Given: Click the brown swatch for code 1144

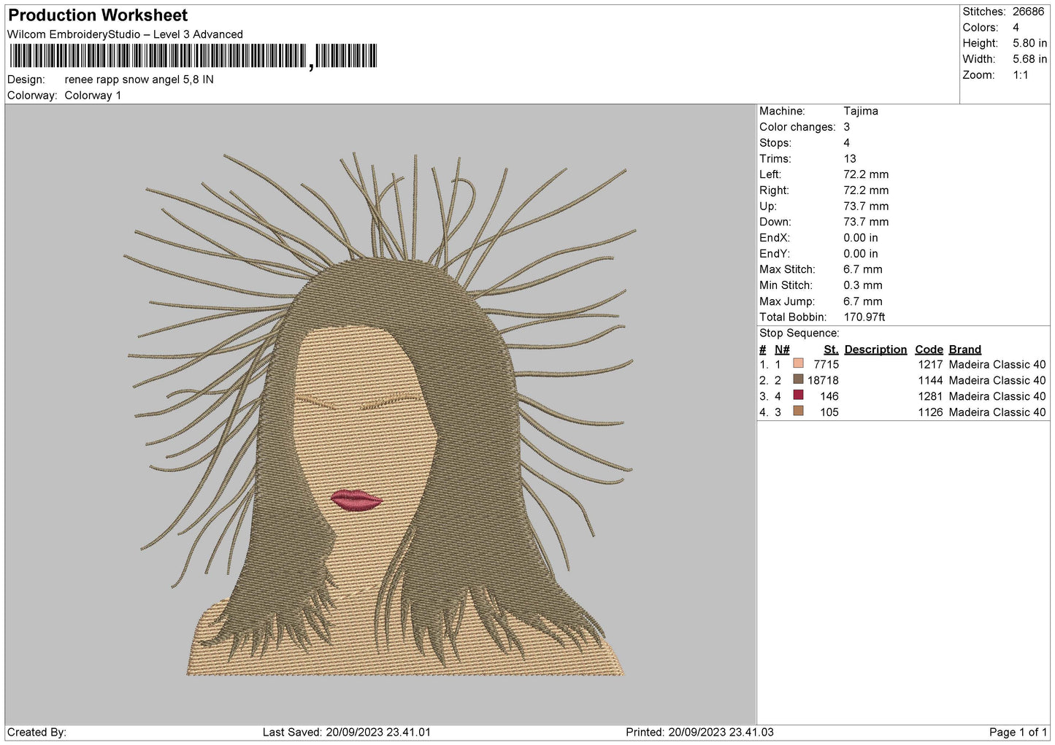Looking at the screenshot, I should coord(798,379).
